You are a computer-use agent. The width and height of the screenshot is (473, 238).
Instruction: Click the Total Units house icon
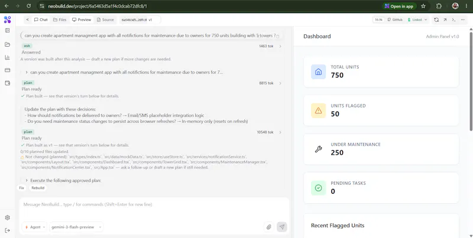pyautogui.click(x=318, y=71)
